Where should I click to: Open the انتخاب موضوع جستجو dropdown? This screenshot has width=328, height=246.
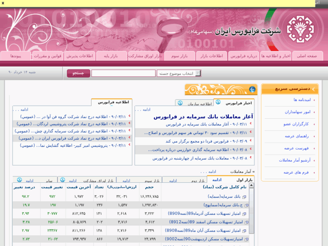click(179, 73)
